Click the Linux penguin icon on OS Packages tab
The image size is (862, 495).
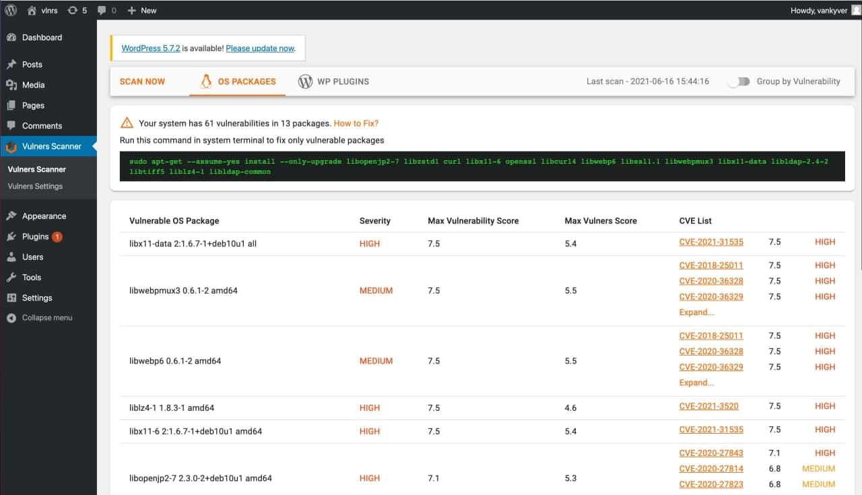[x=206, y=81]
